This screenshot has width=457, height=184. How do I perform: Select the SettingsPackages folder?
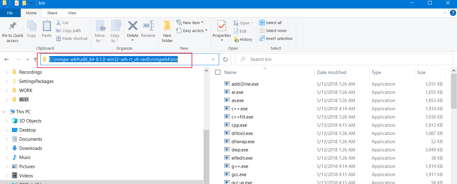pyautogui.click(x=36, y=81)
